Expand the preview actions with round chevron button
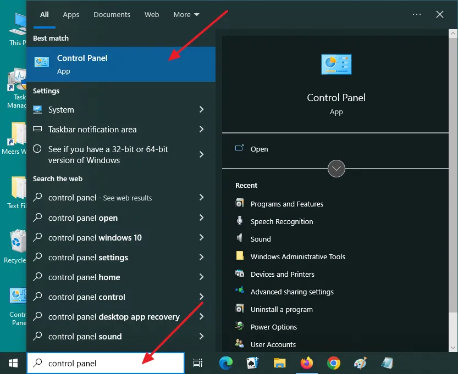 click(x=336, y=169)
